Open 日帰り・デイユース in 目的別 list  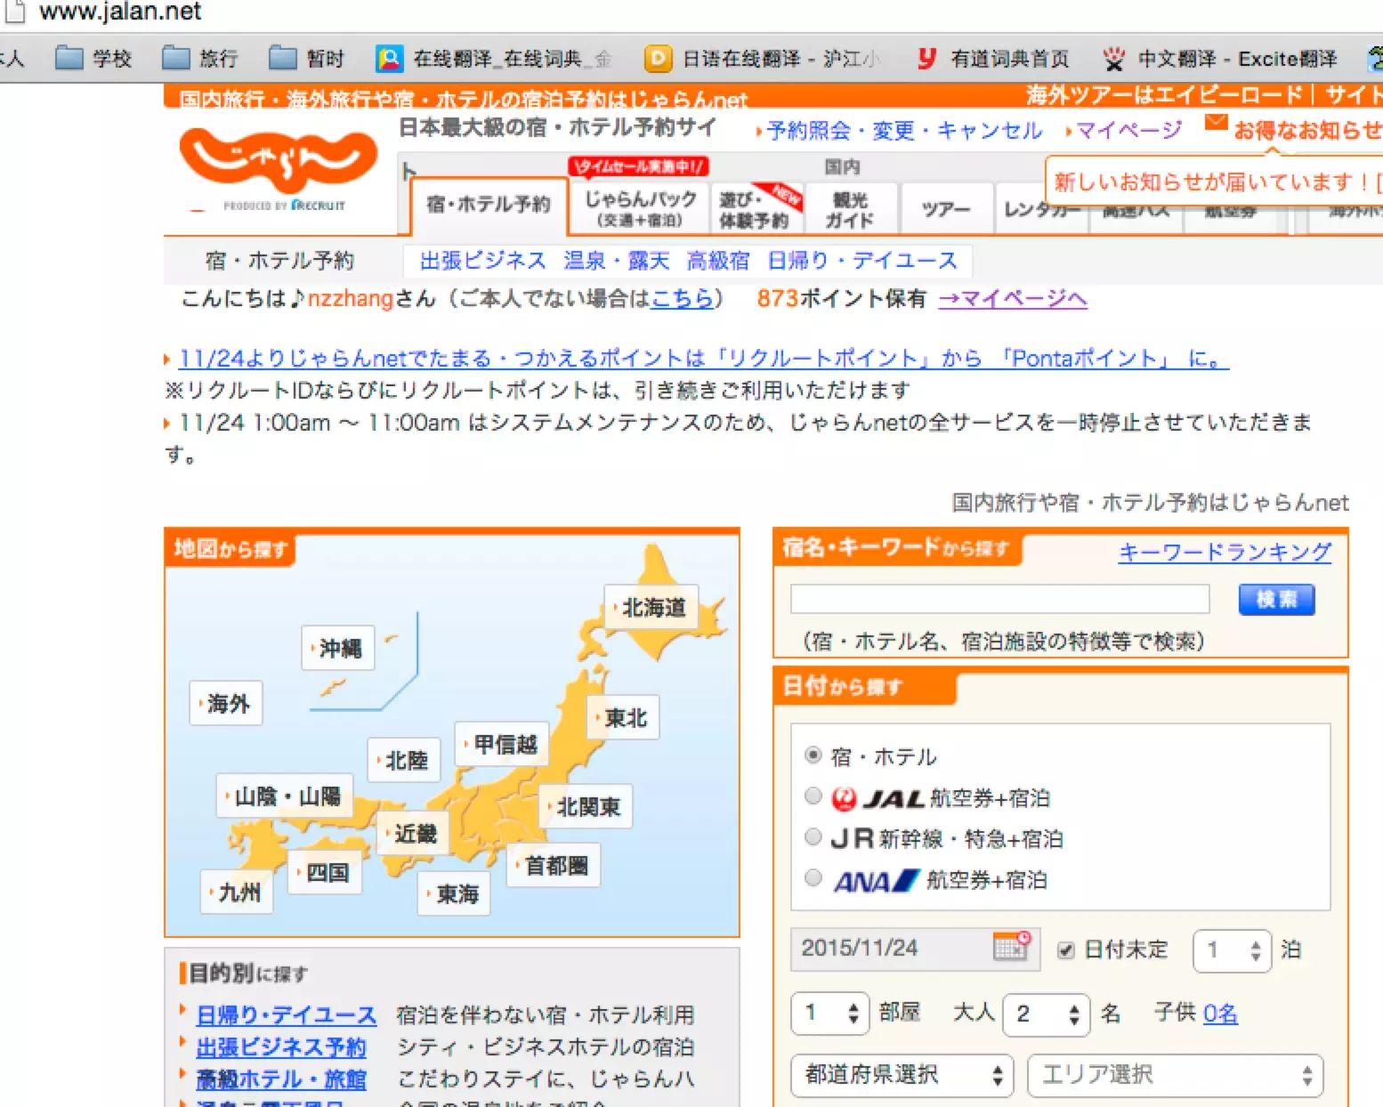click(286, 1014)
